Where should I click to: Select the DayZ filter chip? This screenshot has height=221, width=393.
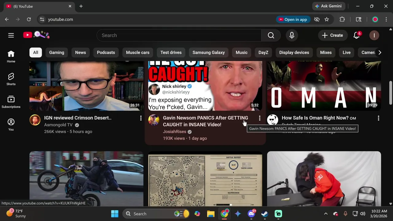[x=263, y=52]
